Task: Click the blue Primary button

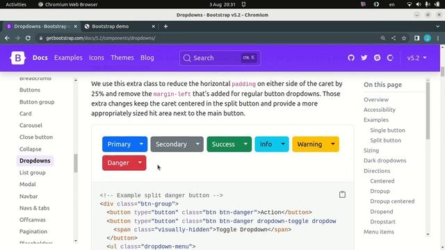Action: (x=119, y=144)
